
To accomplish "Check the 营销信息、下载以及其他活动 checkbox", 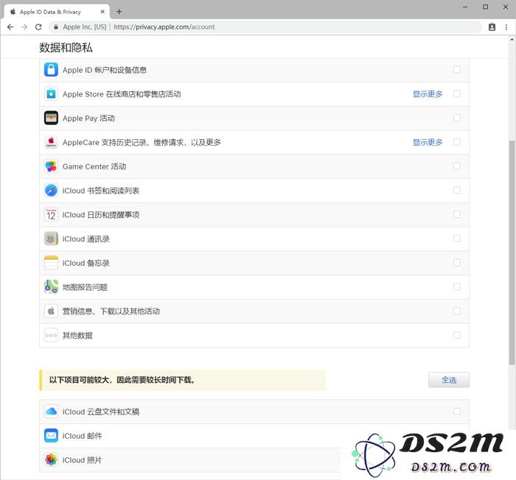I will (x=457, y=311).
